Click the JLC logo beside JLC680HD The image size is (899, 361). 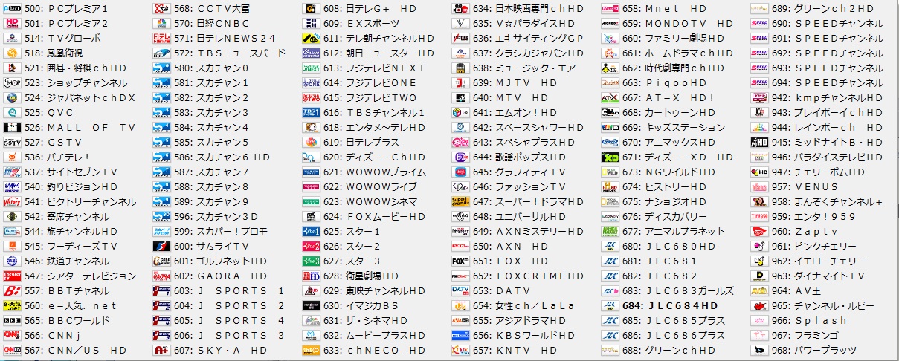click(610, 246)
